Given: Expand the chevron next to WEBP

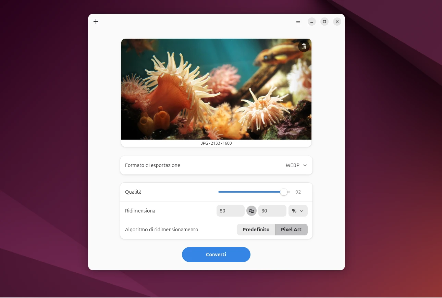Looking at the screenshot, I should [305, 165].
